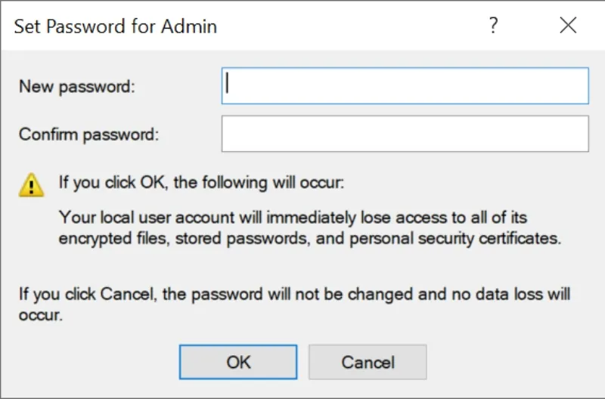Click the "If you click Cancel" notice line
605x399 pixels.
(x=294, y=292)
